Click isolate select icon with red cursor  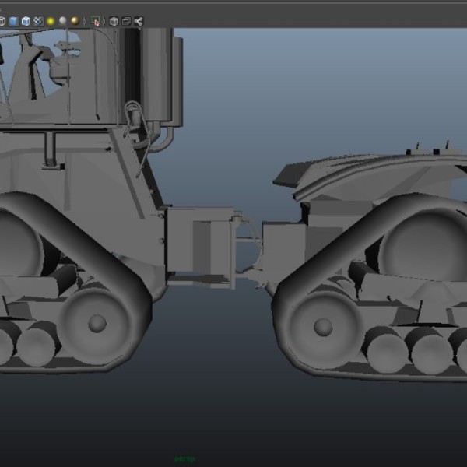[95, 22]
